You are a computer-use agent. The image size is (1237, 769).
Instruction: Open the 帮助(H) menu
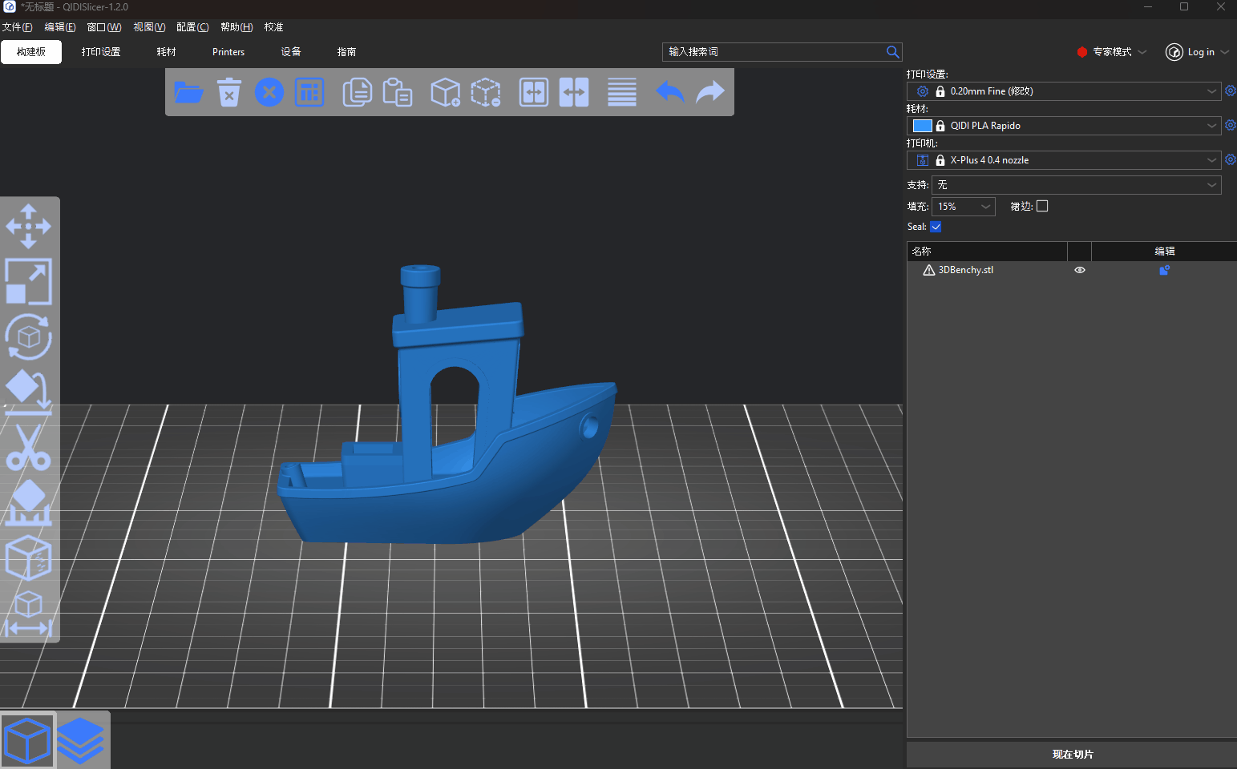[x=236, y=27]
